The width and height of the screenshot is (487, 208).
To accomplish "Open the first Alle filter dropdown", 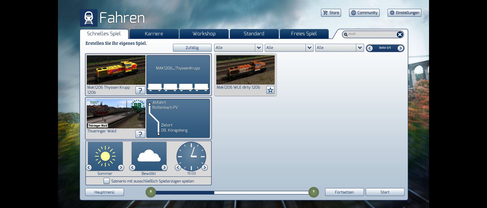I will (238, 48).
